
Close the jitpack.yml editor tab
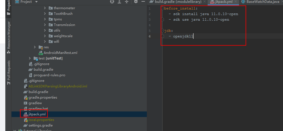235,2
